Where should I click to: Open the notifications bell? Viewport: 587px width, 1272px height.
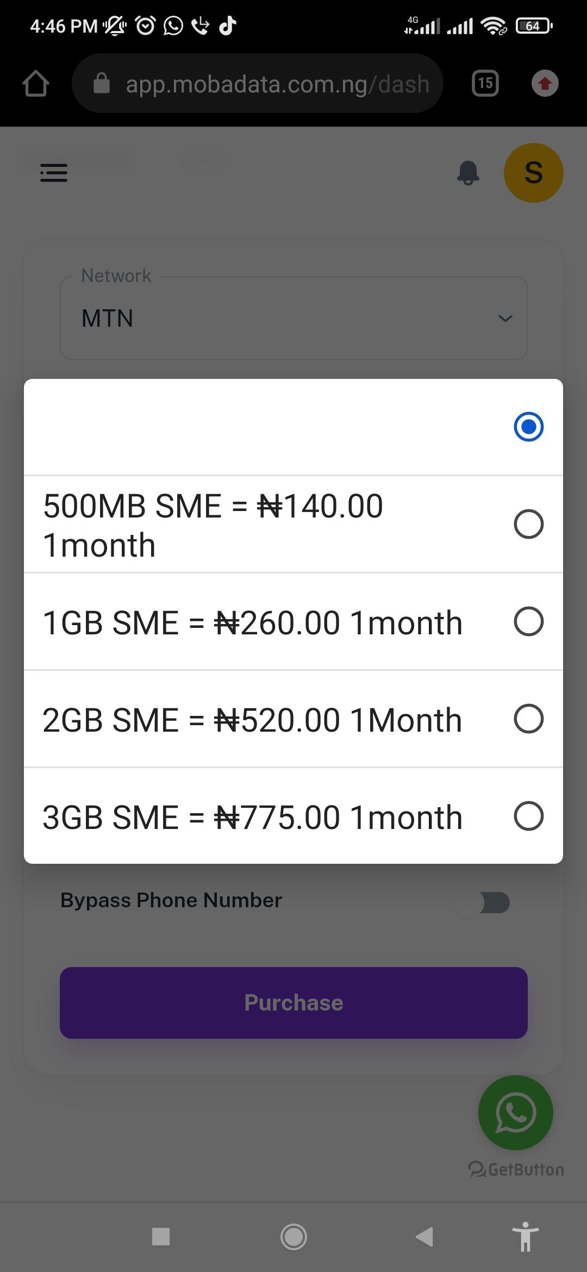(468, 173)
